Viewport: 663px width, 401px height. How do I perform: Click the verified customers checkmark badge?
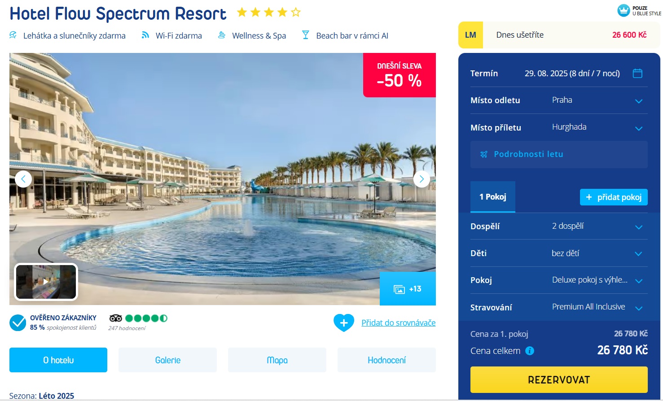tap(18, 323)
